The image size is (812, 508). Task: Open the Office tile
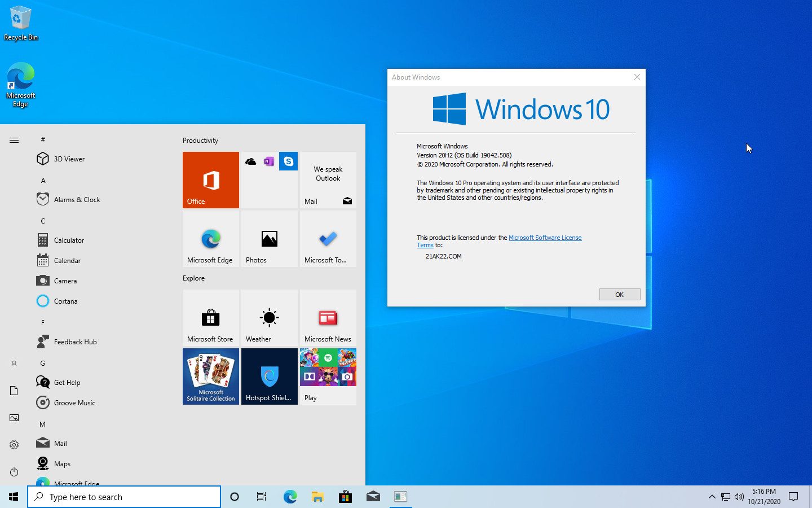point(211,180)
